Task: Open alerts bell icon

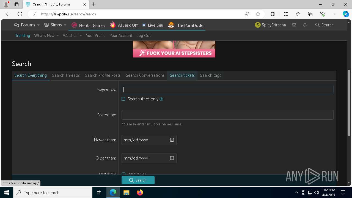Action: click(305, 25)
